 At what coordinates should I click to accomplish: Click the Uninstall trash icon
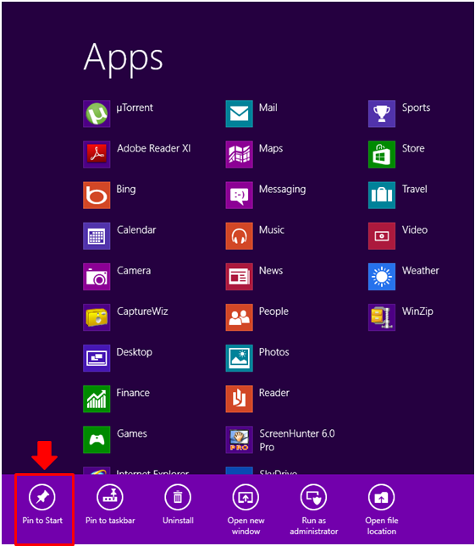(178, 497)
